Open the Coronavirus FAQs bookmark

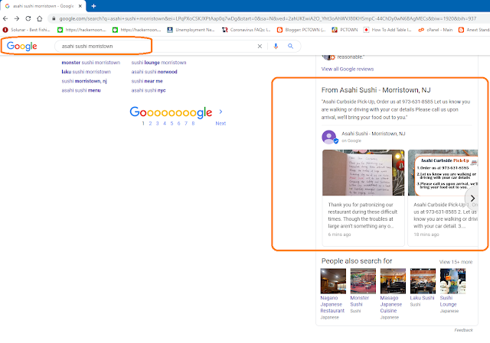click(x=246, y=30)
